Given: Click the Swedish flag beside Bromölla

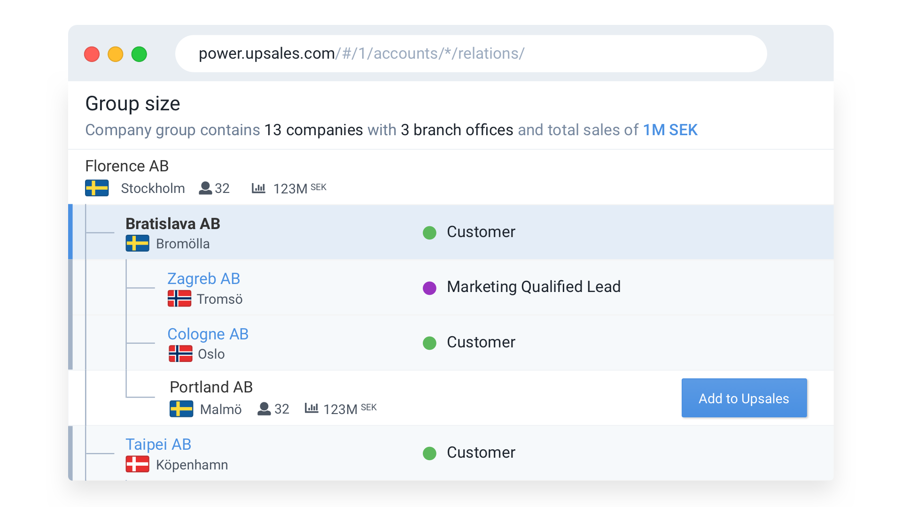Looking at the screenshot, I should [x=137, y=243].
